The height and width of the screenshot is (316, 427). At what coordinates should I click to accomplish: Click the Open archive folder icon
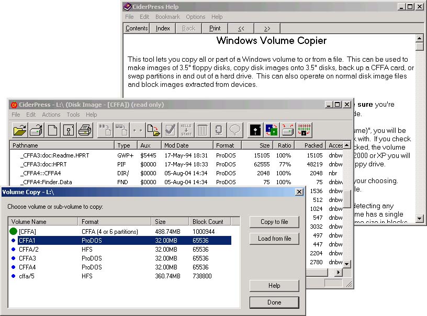coord(20,129)
